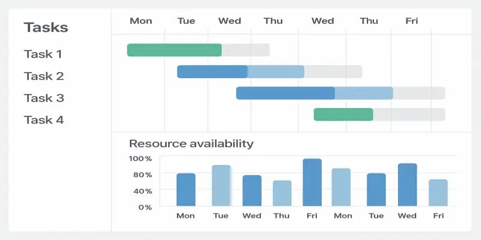481x240 pixels.
Task: Click Task 4's gray remaining bar portion
Action: point(409,115)
